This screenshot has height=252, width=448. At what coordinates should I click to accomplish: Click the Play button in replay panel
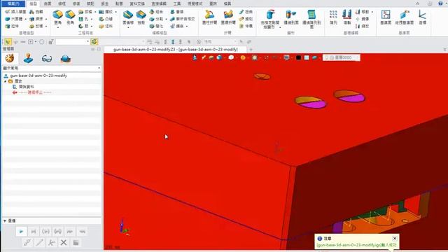click(x=21, y=232)
